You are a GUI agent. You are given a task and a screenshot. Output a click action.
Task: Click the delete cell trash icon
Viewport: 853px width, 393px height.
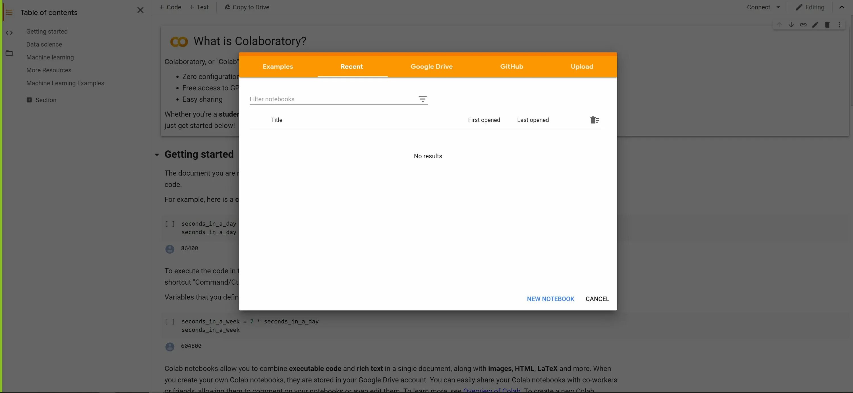(x=827, y=25)
